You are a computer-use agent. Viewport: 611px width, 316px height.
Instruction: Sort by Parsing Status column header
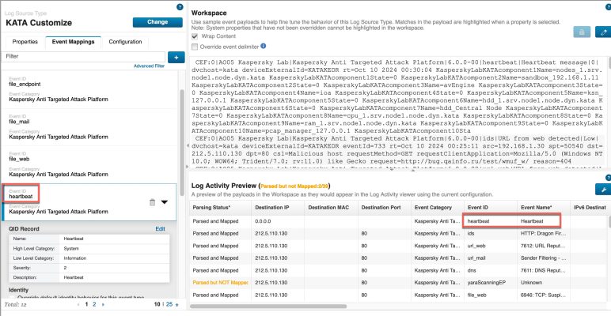pos(221,208)
